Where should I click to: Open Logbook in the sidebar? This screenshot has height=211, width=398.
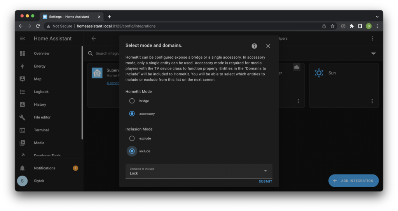(41, 92)
